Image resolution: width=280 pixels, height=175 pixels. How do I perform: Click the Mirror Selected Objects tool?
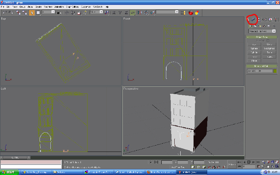click(x=140, y=13)
